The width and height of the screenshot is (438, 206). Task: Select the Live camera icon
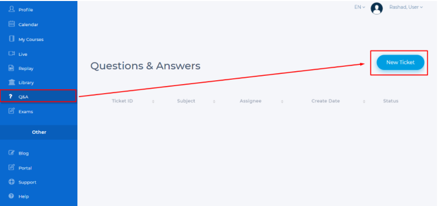point(11,53)
